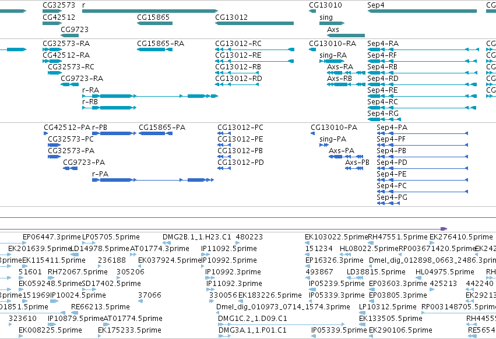Select EST label IP11092.5prime
Image resolution: width=496 pixels, height=339 pixels.
229,249
